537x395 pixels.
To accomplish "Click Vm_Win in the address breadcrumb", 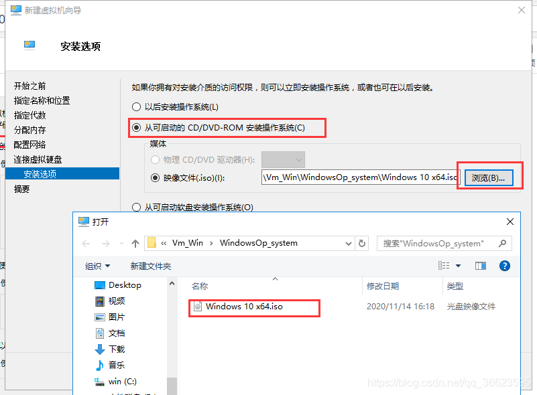I will (187, 243).
